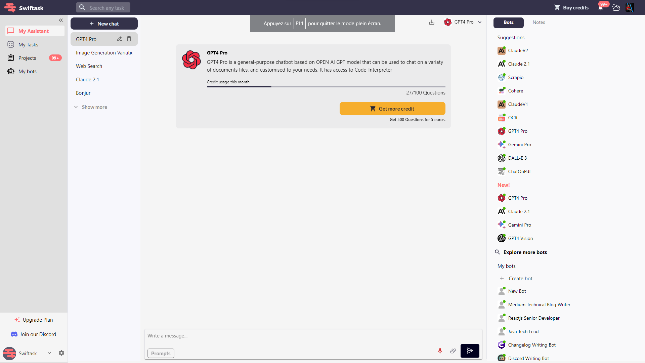Click the Get more credit button
The height and width of the screenshot is (363, 645).
pyautogui.click(x=392, y=108)
